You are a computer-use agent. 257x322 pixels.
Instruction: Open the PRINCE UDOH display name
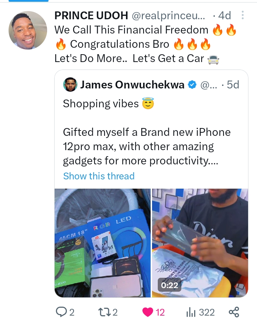point(91,16)
